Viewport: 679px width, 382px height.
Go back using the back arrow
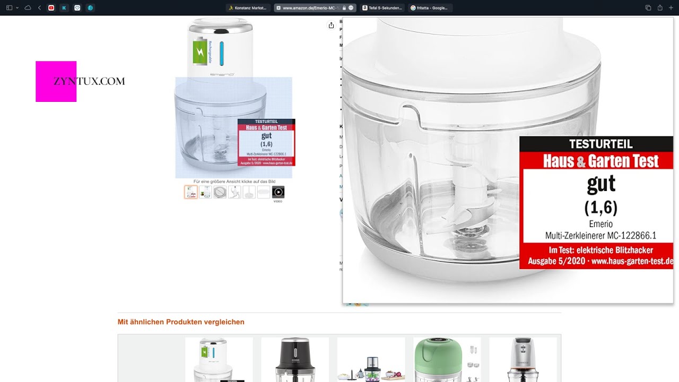point(40,8)
